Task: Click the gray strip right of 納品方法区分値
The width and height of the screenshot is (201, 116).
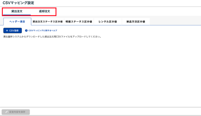Action: (175, 21)
